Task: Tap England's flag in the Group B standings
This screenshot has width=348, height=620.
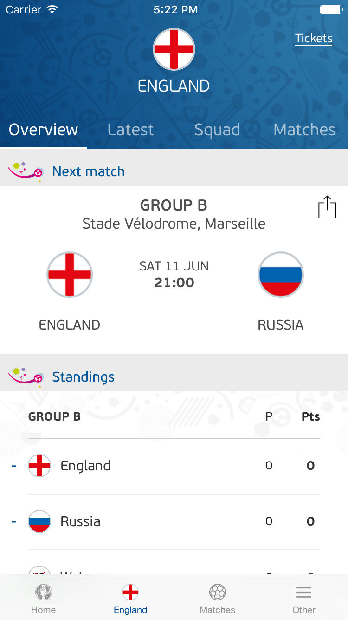Action: point(39,466)
